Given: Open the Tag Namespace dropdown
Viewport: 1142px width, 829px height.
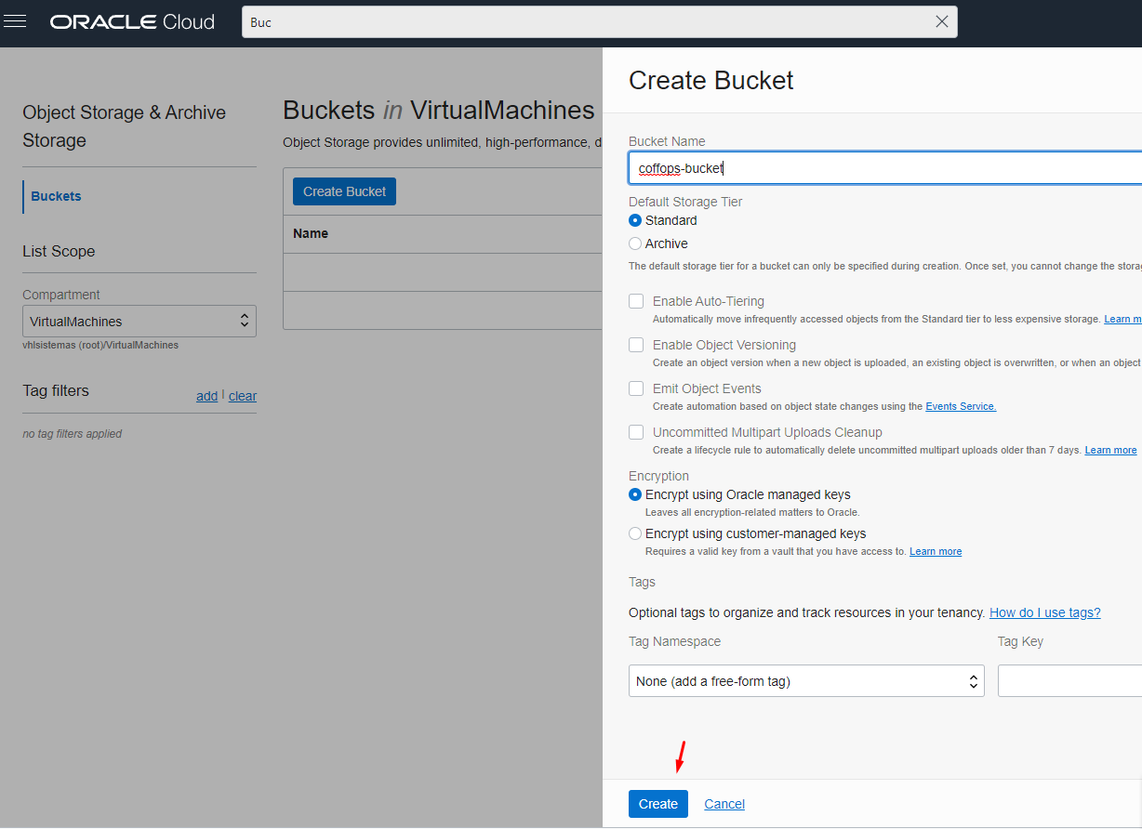Looking at the screenshot, I should click(x=805, y=681).
